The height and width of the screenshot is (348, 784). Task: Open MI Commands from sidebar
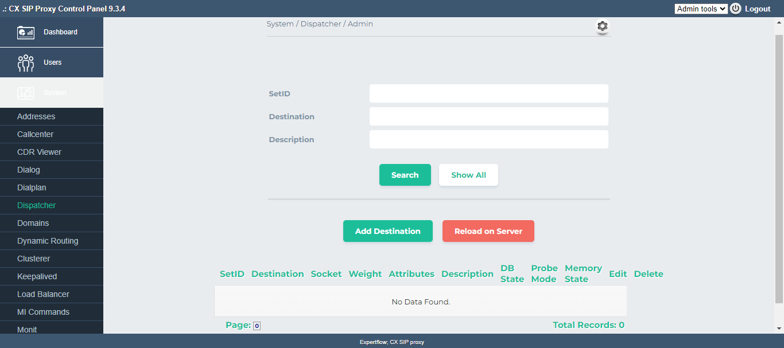click(43, 312)
